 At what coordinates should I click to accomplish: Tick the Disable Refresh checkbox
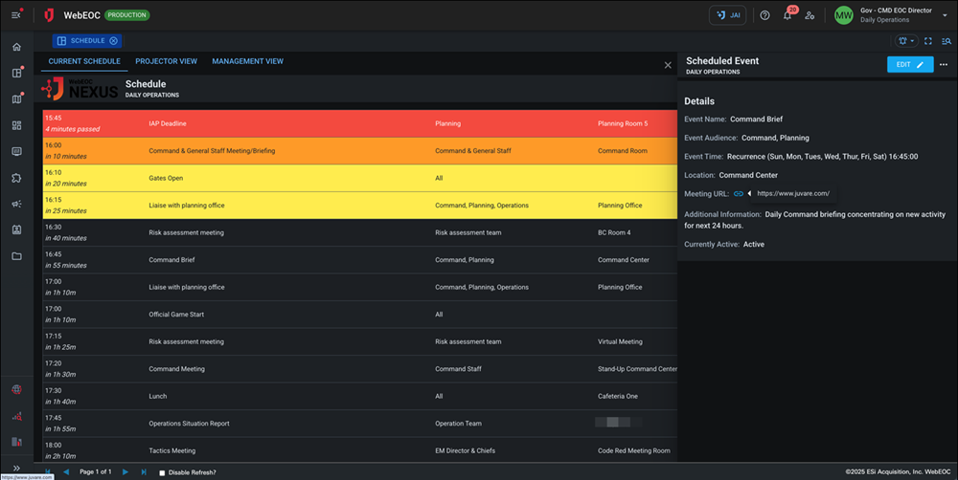162,472
